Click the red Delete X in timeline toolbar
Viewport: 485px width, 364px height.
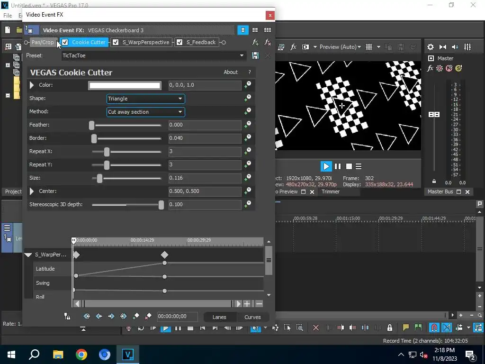(316, 328)
